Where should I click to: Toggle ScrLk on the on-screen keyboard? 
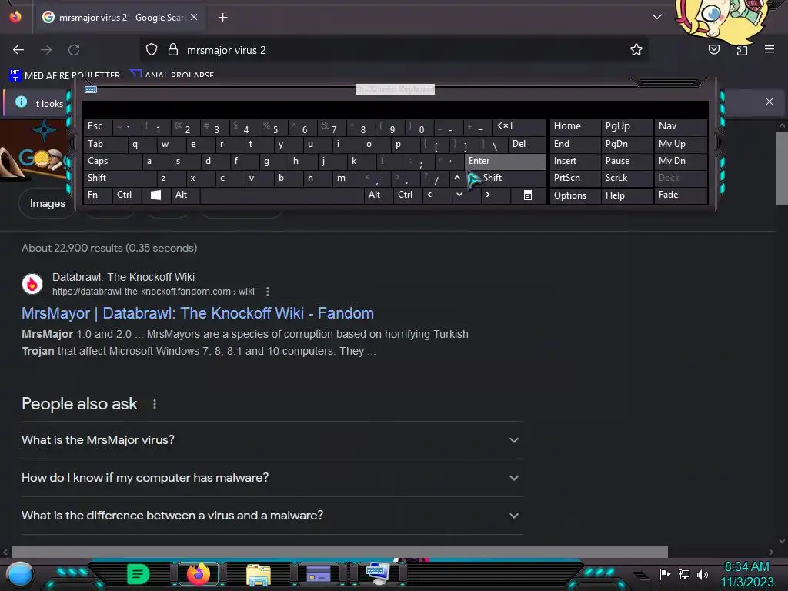pyautogui.click(x=626, y=178)
